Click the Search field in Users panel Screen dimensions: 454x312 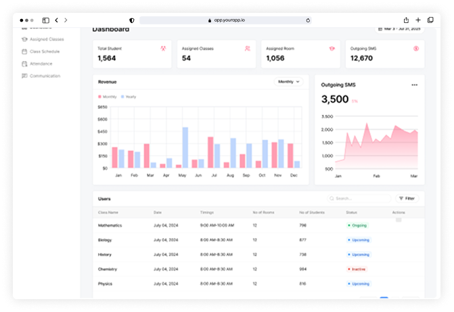click(359, 198)
